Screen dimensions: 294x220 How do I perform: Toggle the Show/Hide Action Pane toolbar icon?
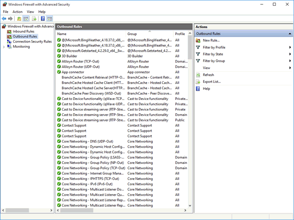pos(49,19)
